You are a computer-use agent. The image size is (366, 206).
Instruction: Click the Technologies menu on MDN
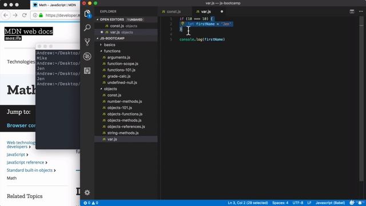(x=21, y=62)
